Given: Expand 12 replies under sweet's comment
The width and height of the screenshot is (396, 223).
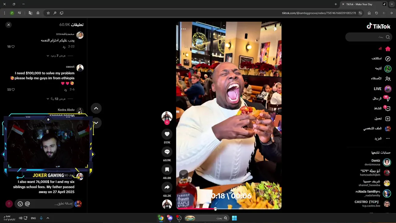Looking at the screenshot, I should [56, 99].
